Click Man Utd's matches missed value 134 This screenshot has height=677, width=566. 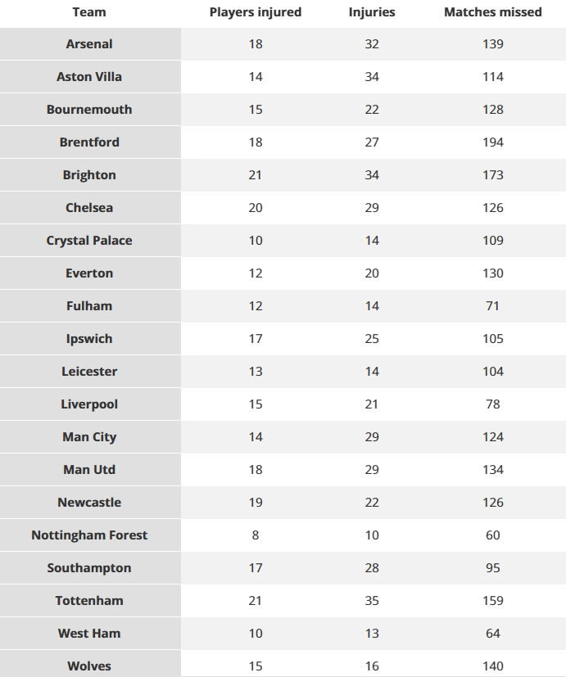click(x=492, y=470)
